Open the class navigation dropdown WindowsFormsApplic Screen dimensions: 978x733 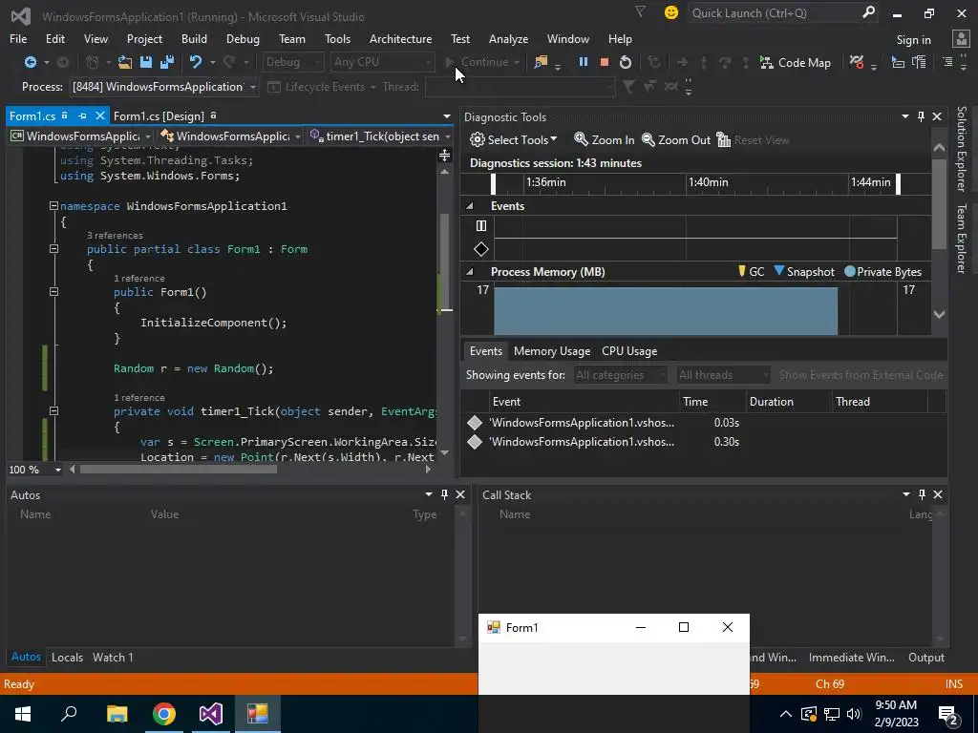[x=231, y=136]
